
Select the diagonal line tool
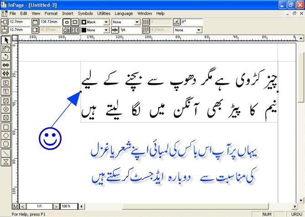point(6,153)
